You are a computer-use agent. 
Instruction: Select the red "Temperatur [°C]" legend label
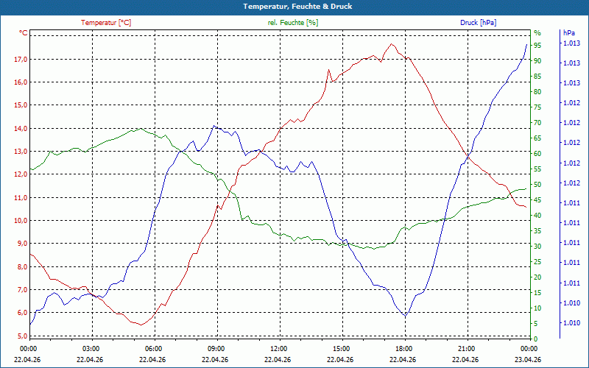click(x=106, y=23)
